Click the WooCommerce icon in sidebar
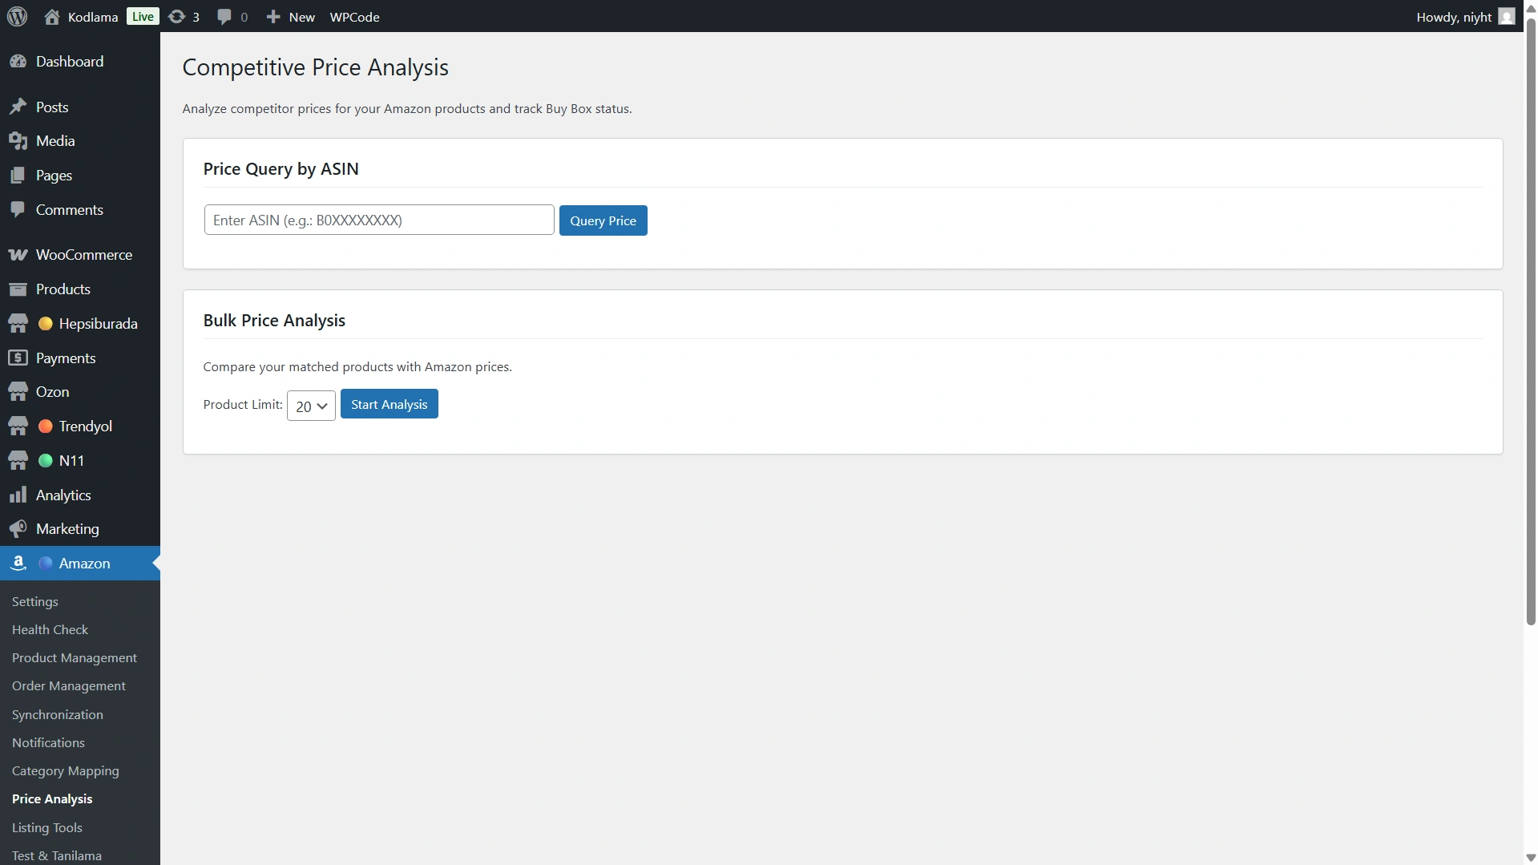1538x865 pixels. (18, 255)
